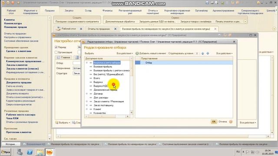Click the network icon in system tray
Screen dimensions: 278x156
[252, 152]
